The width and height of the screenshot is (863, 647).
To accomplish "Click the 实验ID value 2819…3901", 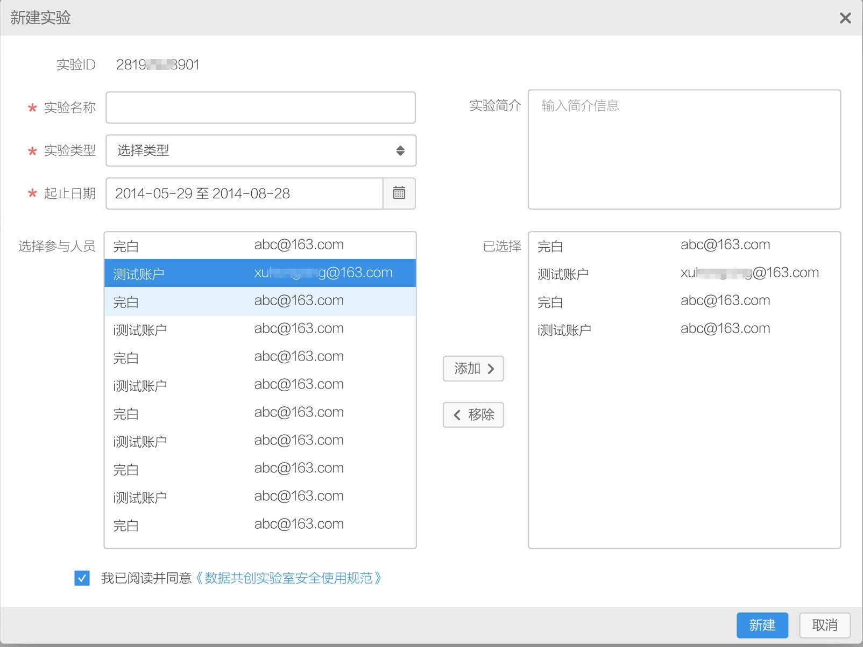I will [x=158, y=65].
